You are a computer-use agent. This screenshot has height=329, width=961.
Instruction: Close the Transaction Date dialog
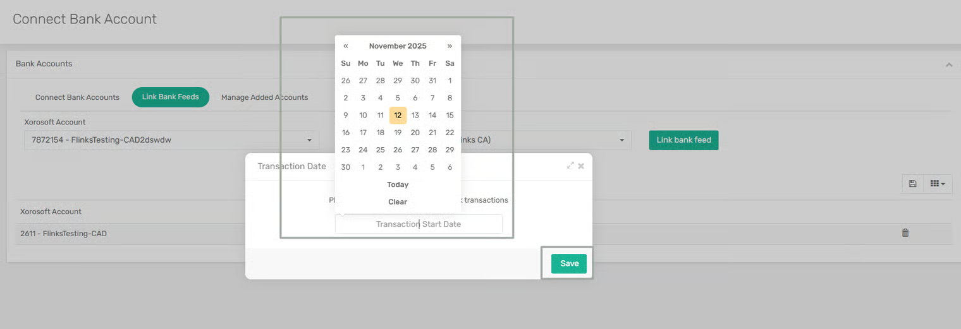coord(581,166)
